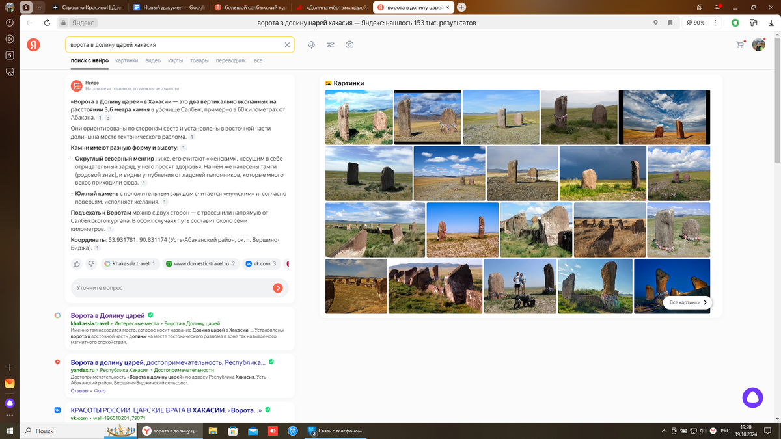
Task: Bookmark this page in address bar
Action: click(x=670, y=23)
